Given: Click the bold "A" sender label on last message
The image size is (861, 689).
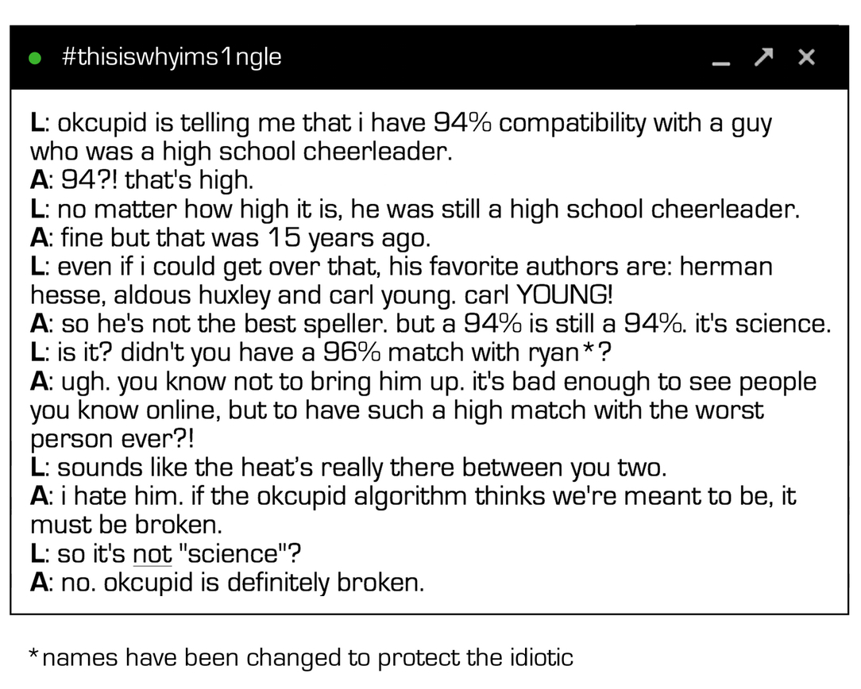Looking at the screenshot, I should click(x=39, y=583).
